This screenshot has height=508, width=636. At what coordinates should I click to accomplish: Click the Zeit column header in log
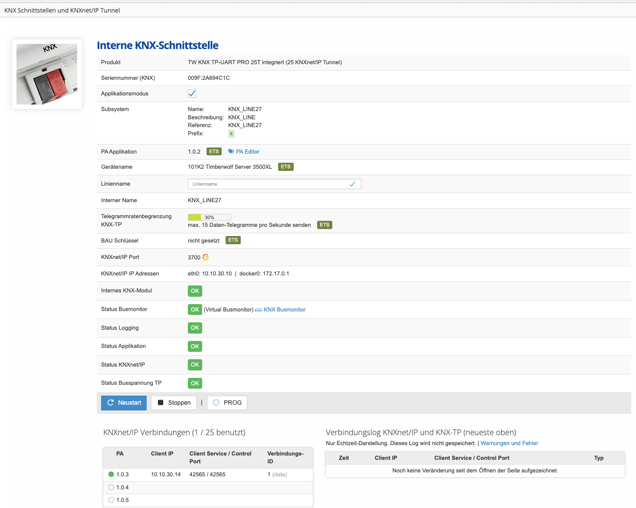coord(344,458)
